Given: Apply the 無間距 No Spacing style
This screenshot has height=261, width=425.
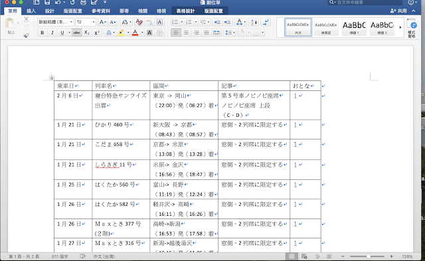Looking at the screenshot, I should coord(326,27).
